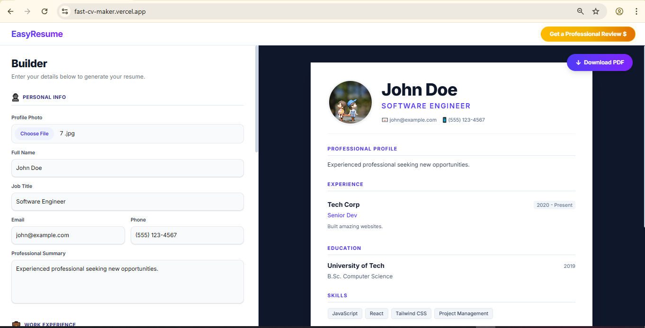Click the briefcase icon beside Work Experience

[15, 324]
